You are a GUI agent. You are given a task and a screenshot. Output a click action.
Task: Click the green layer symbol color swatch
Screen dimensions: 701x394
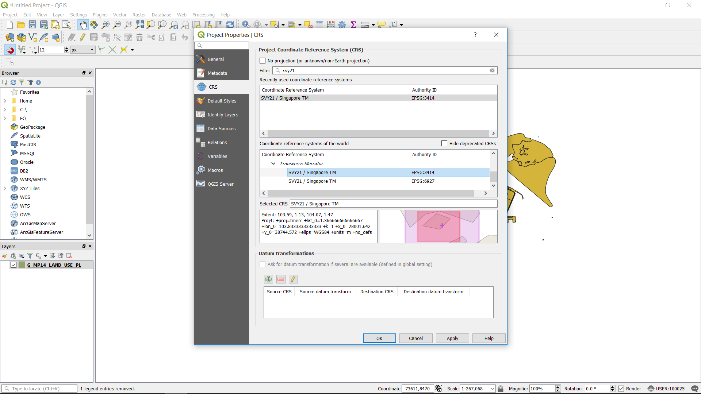(x=22, y=265)
